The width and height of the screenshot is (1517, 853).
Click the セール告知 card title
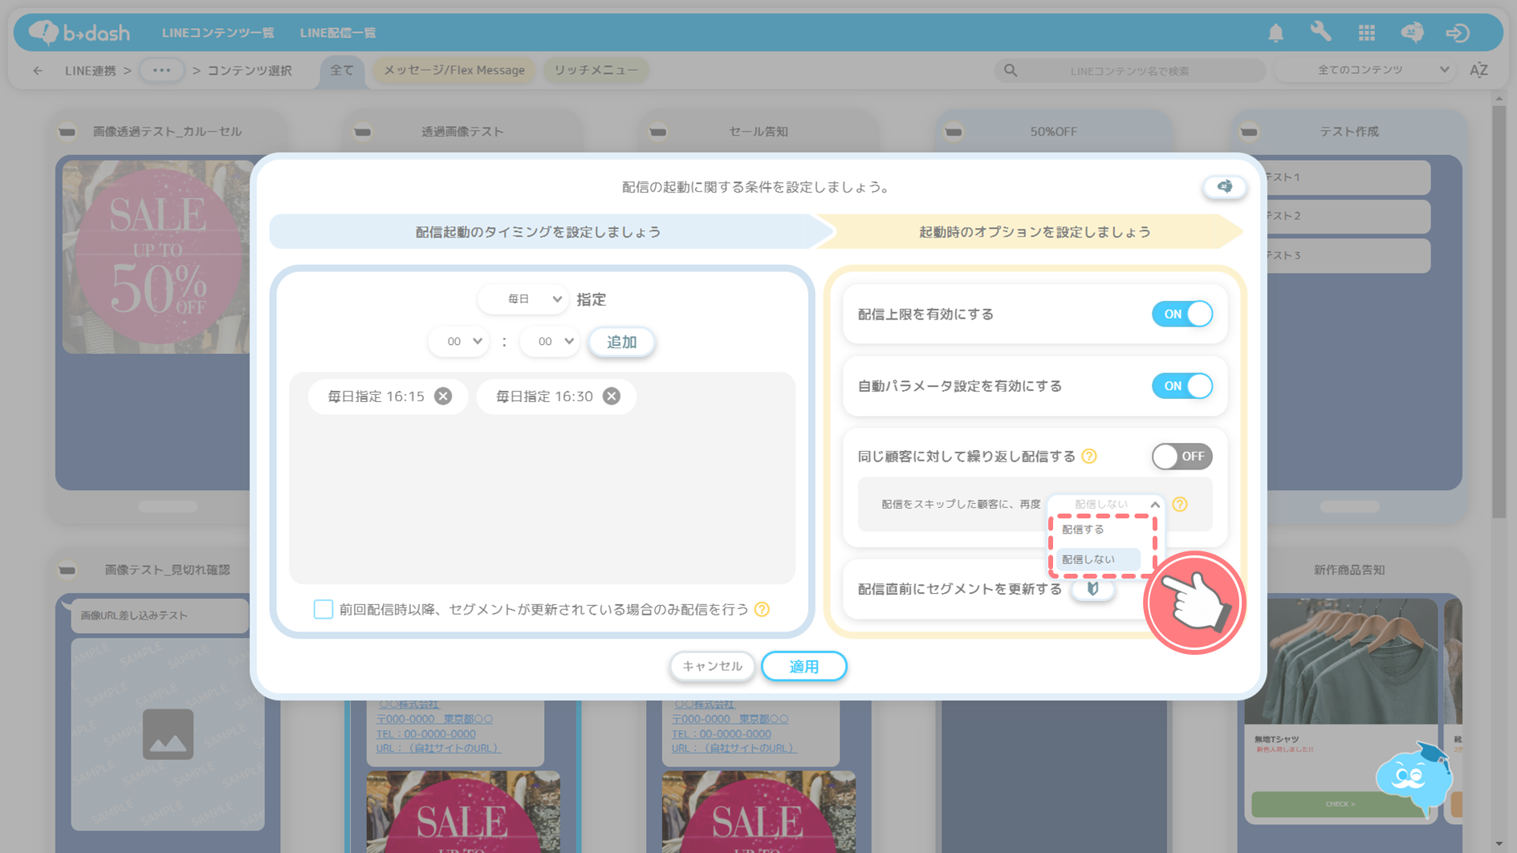[758, 132]
